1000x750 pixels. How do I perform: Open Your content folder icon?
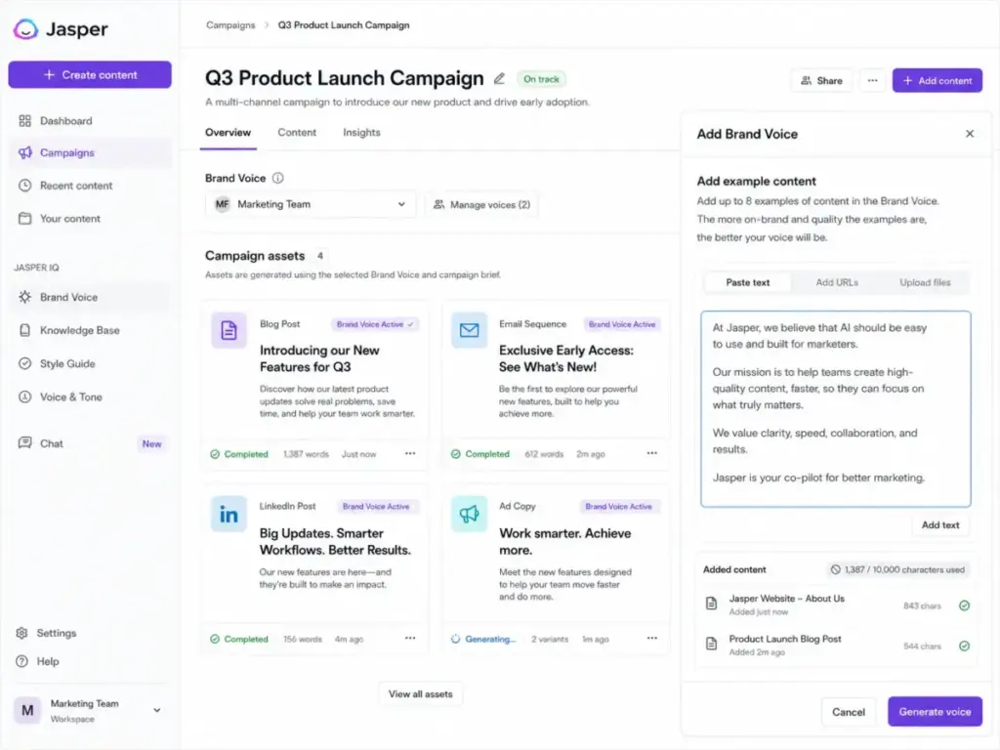click(24, 219)
